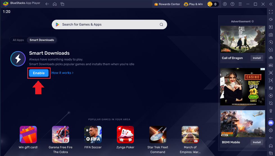Install Call of Dragon
275x156 pixels.
click(257, 58)
